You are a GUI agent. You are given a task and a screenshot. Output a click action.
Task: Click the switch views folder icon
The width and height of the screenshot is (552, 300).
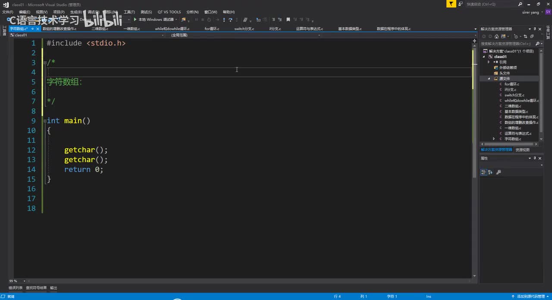click(x=503, y=37)
